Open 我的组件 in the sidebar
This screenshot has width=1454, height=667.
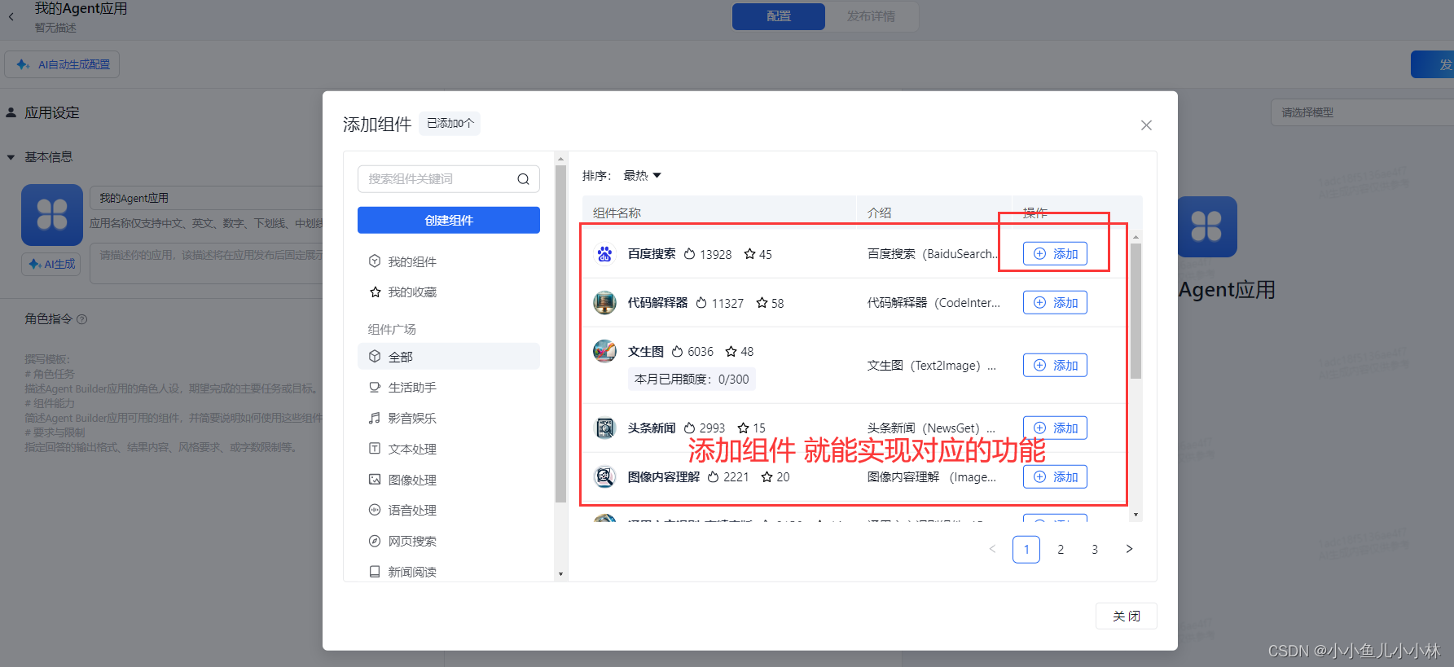(x=449, y=261)
